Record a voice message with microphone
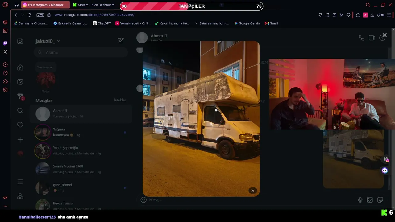 (x=360, y=200)
